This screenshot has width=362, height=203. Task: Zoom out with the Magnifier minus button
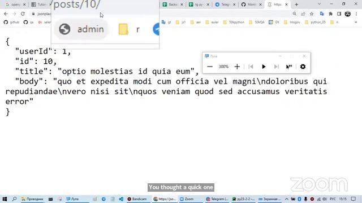tap(210, 67)
